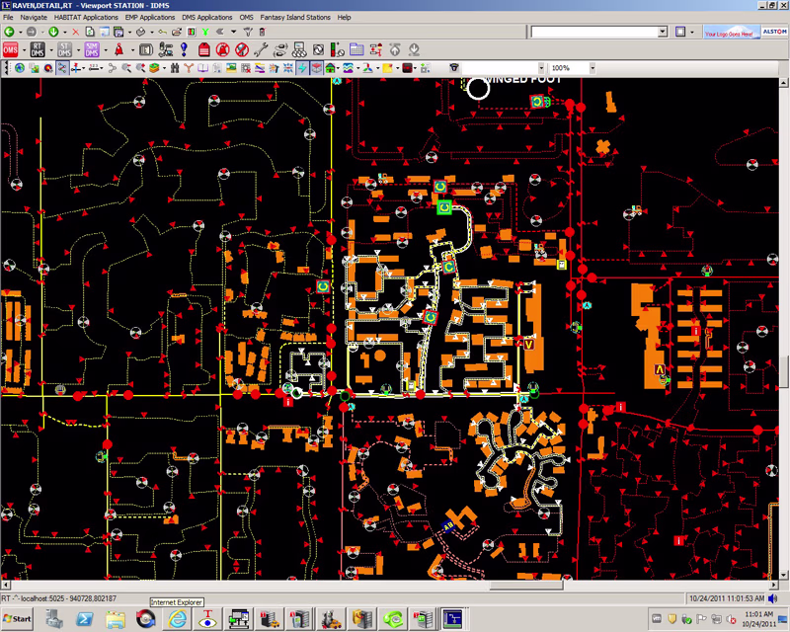Viewport: 790px width, 632px height.
Task: Launch Internet Explorer from the taskbar
Action: point(177,619)
